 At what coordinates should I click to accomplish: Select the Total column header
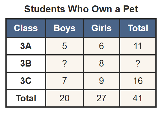(x=138, y=28)
